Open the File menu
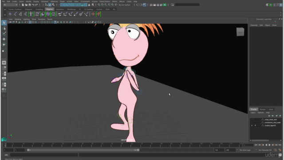This screenshot has width=284, height=160. point(3,1)
